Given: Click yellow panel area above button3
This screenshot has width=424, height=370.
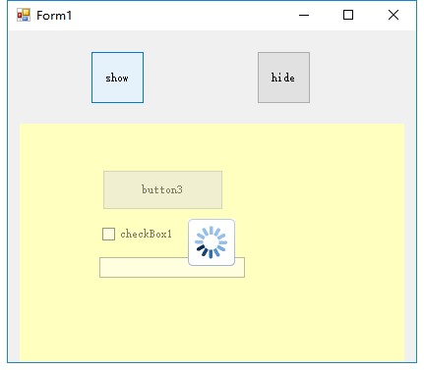Looking at the screenshot, I should (162, 147).
